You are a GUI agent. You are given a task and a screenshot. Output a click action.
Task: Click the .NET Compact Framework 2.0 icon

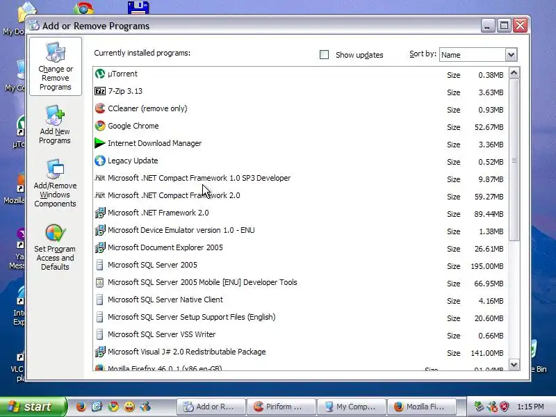(100, 195)
